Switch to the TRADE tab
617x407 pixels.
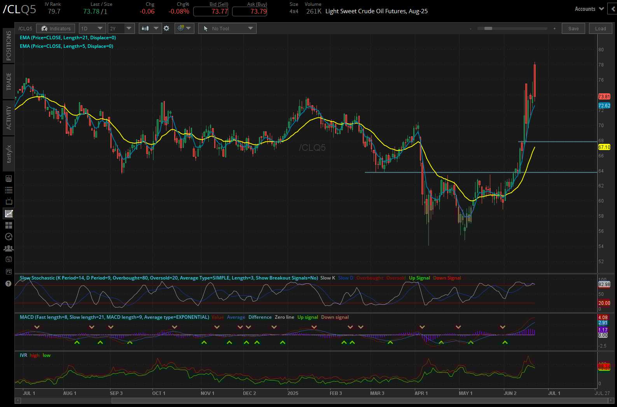[x=9, y=82]
